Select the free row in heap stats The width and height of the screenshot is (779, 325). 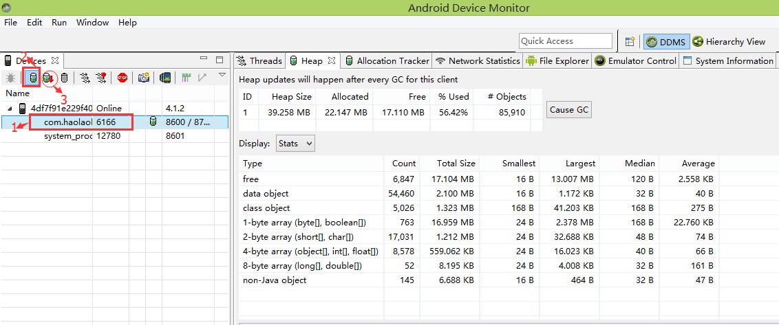(x=508, y=179)
